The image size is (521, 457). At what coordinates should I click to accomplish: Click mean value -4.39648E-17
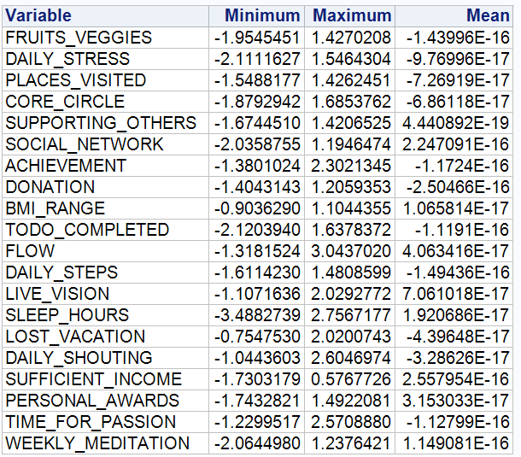454,337
